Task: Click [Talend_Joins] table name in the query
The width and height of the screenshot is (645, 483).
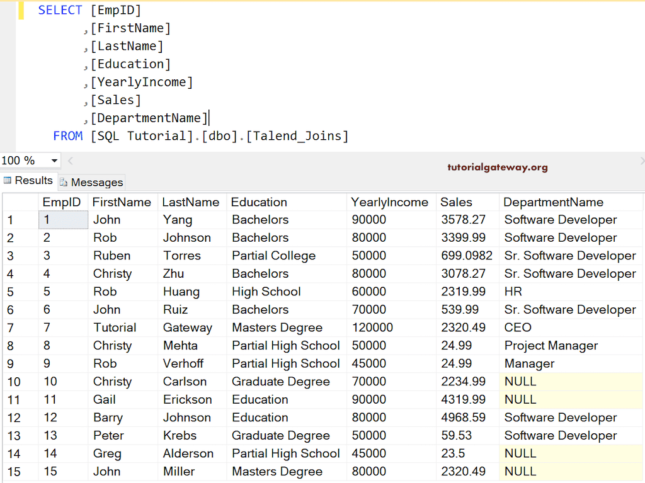Action: pyautogui.click(x=297, y=136)
